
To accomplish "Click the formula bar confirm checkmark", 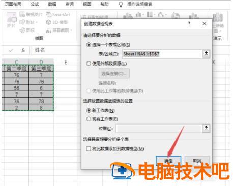I will coord(11,50).
